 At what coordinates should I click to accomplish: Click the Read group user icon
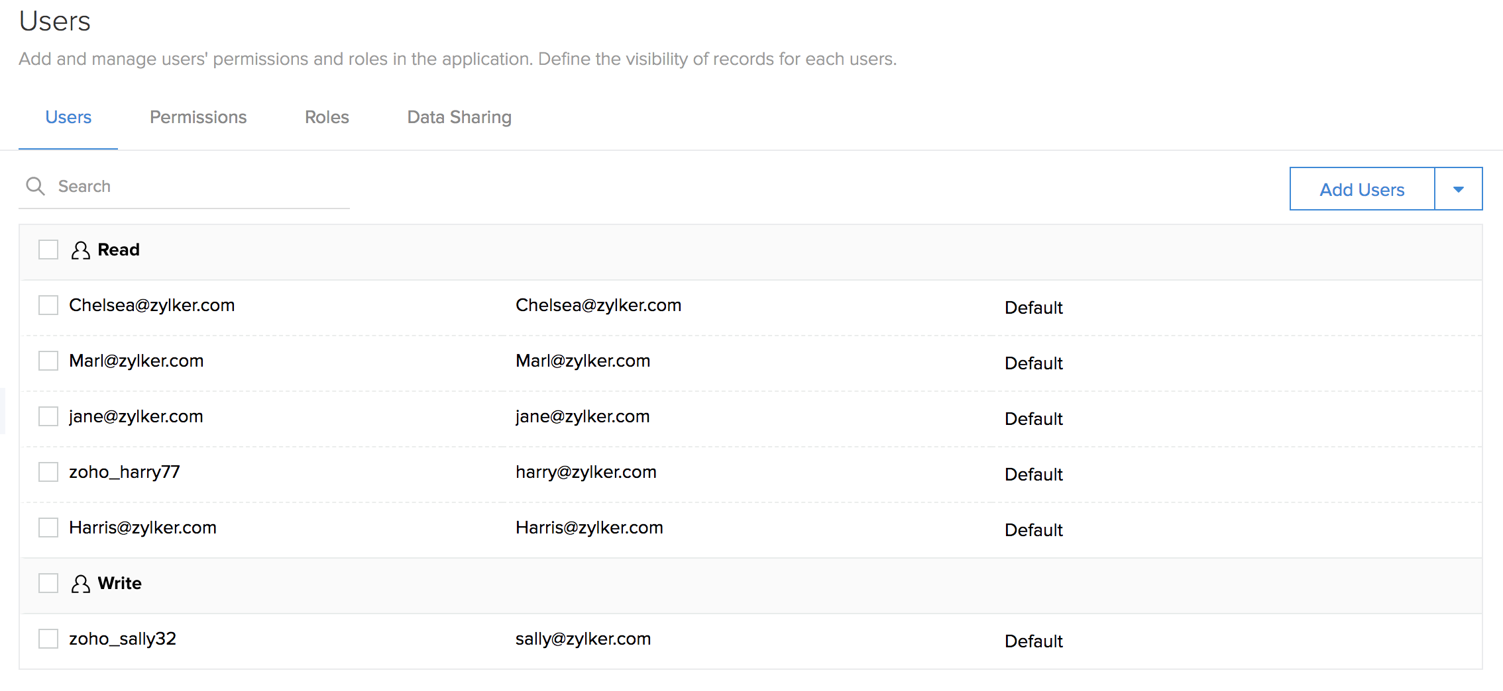(80, 250)
